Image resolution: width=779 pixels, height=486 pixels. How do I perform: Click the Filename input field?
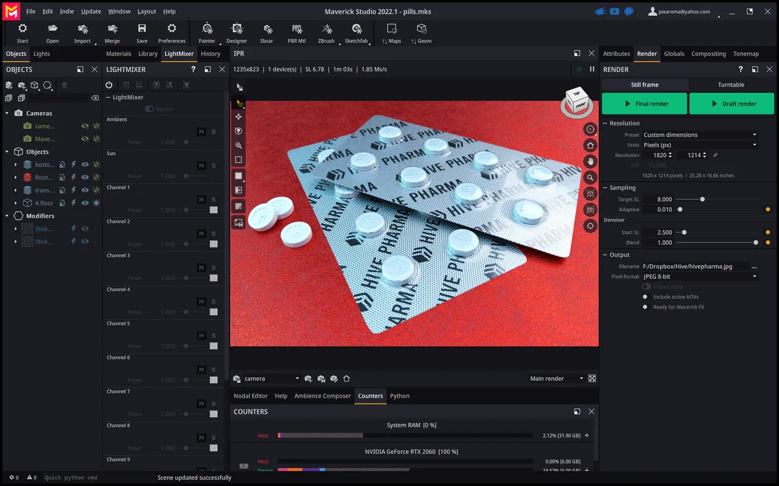[x=696, y=266]
